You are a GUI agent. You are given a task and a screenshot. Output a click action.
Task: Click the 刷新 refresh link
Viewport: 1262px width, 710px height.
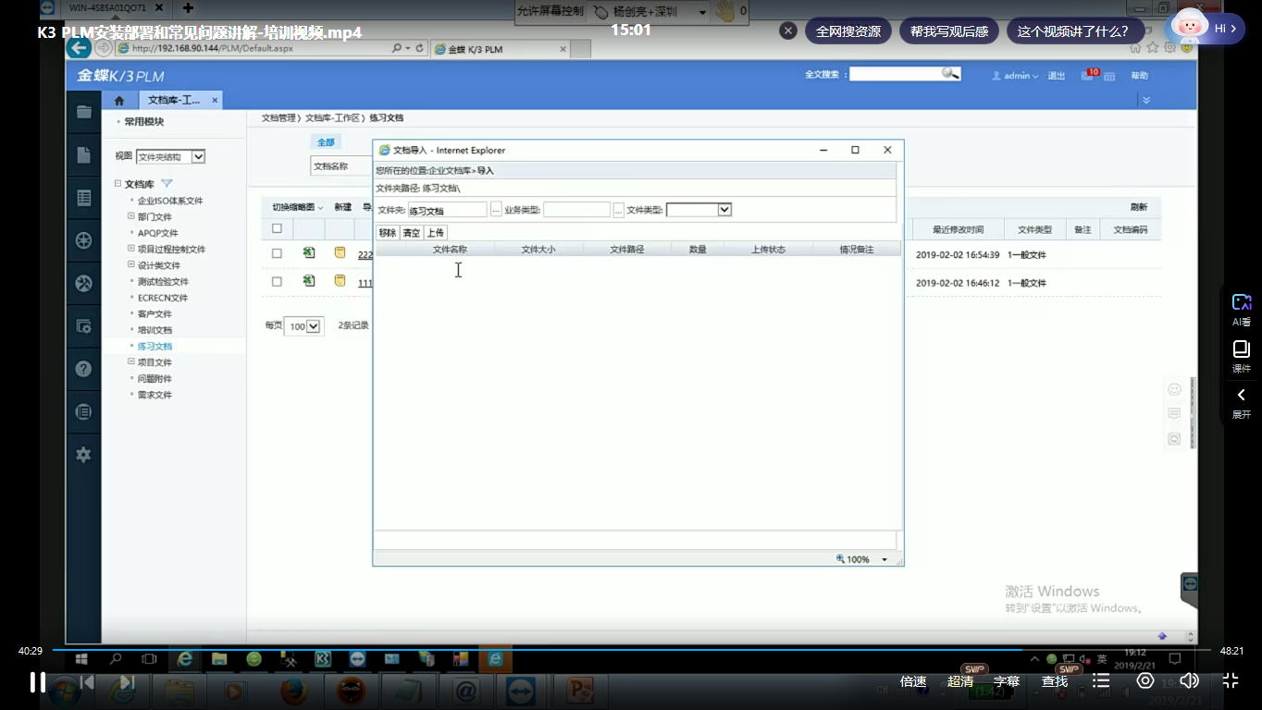pyautogui.click(x=1138, y=207)
